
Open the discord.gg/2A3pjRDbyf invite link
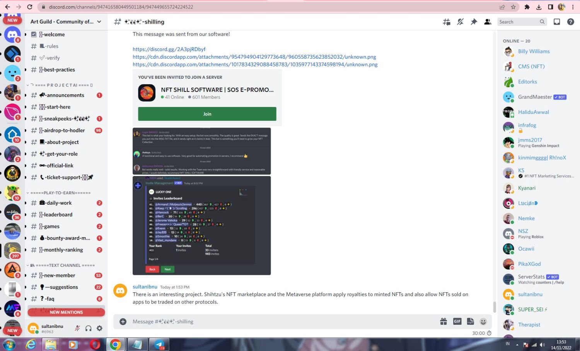(169, 49)
